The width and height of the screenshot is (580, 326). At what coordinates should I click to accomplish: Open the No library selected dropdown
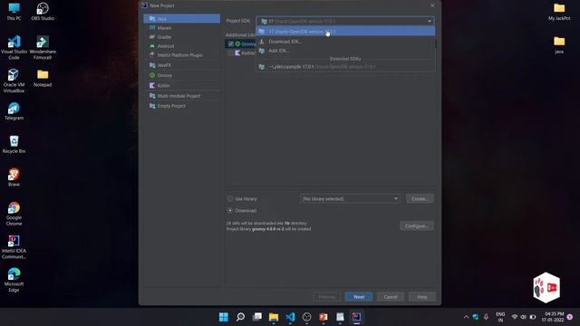350,199
